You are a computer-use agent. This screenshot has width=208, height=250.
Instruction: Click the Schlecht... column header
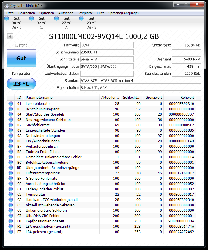[132, 97]
